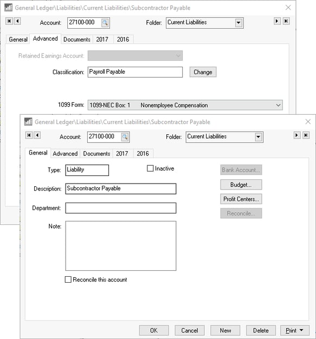
Task: Go to previous record in front window
Action: click(x=37, y=135)
